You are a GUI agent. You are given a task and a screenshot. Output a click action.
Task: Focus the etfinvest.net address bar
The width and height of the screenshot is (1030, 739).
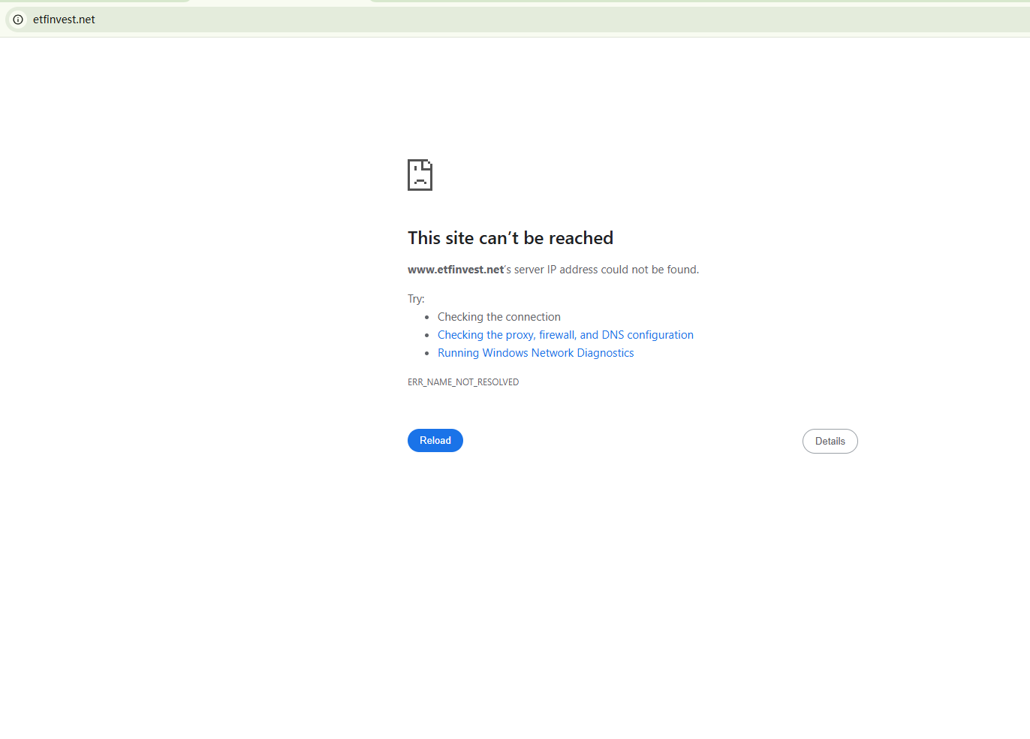518,20
